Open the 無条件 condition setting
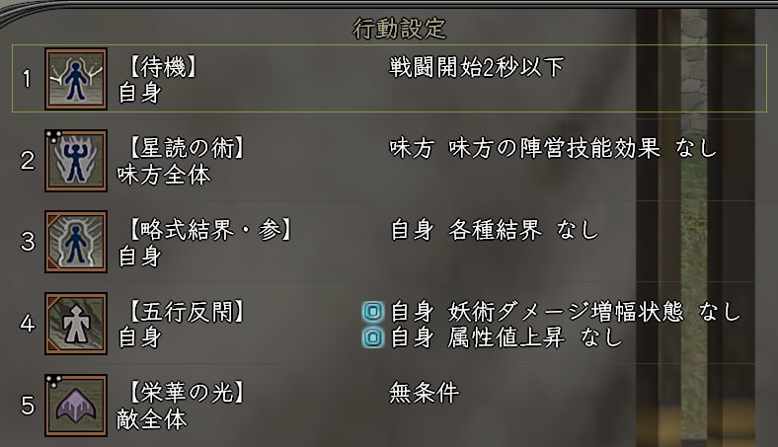 (425, 393)
